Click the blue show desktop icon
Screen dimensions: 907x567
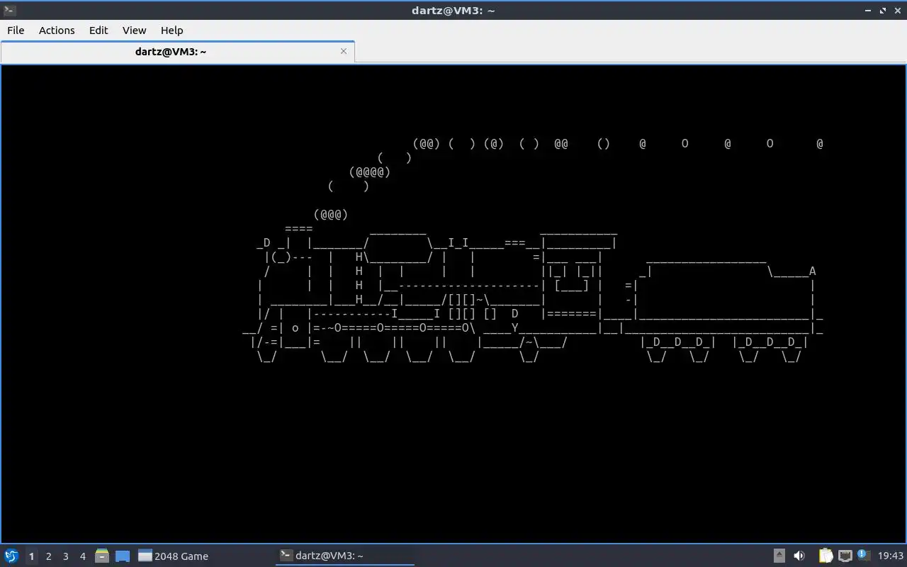pyautogui.click(x=123, y=556)
